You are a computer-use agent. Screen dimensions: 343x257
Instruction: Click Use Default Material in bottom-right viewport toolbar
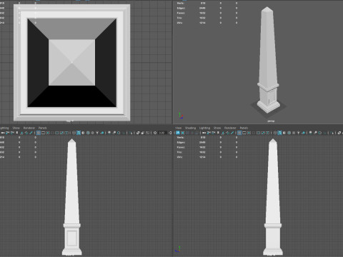pyautogui.click(x=284, y=133)
